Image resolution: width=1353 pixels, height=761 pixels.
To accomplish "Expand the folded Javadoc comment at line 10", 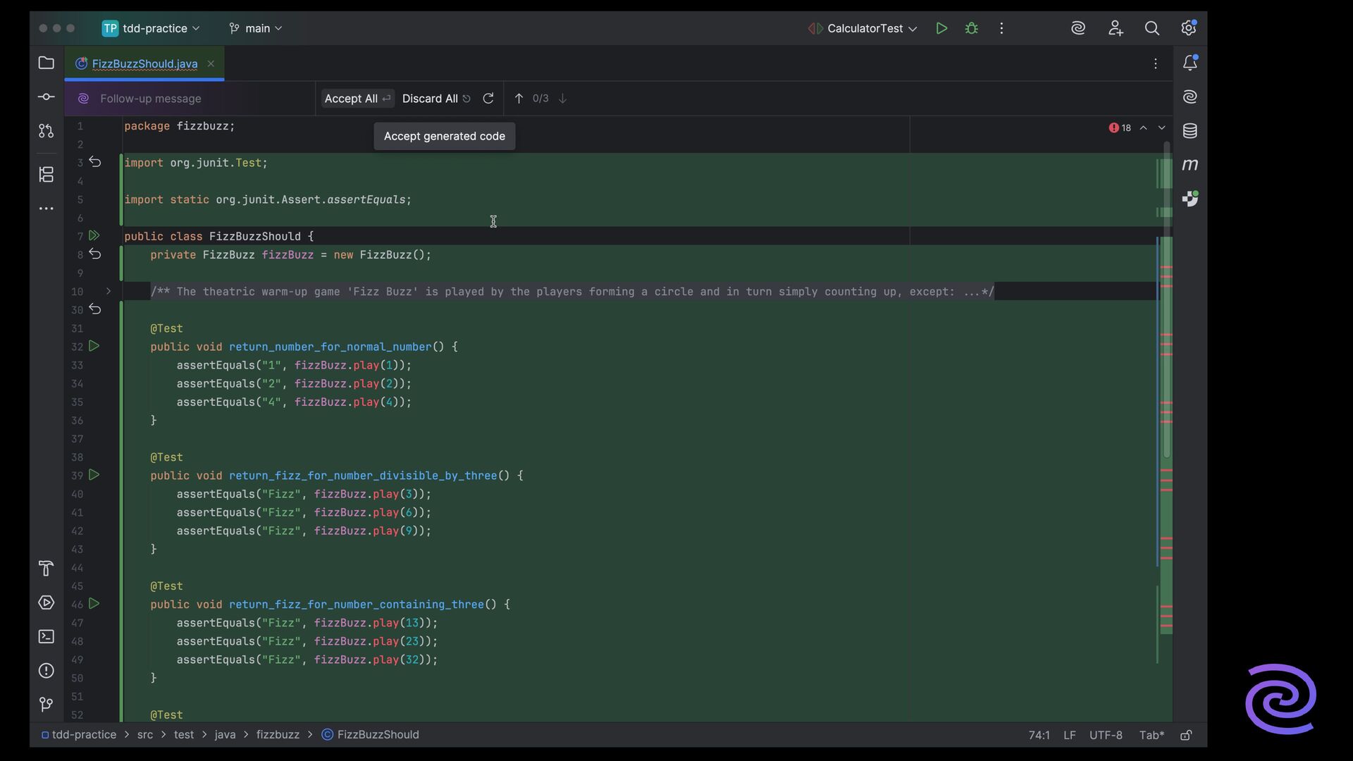I will 108,292.
